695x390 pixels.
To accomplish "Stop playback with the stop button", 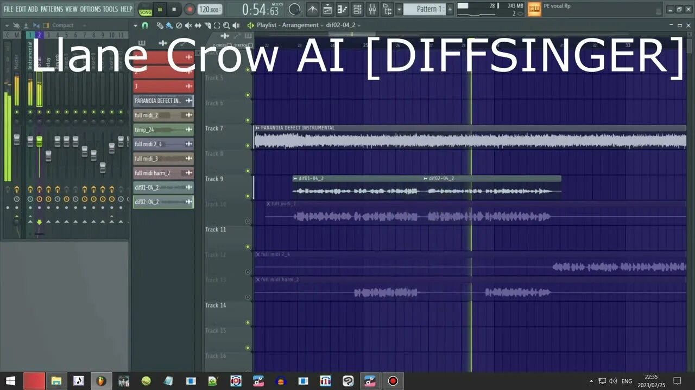I will 174,9.
